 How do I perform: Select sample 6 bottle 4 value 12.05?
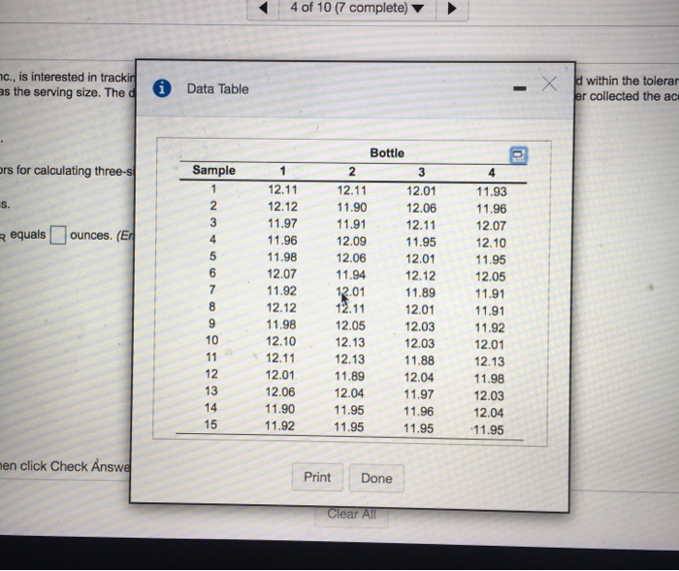coord(490,277)
